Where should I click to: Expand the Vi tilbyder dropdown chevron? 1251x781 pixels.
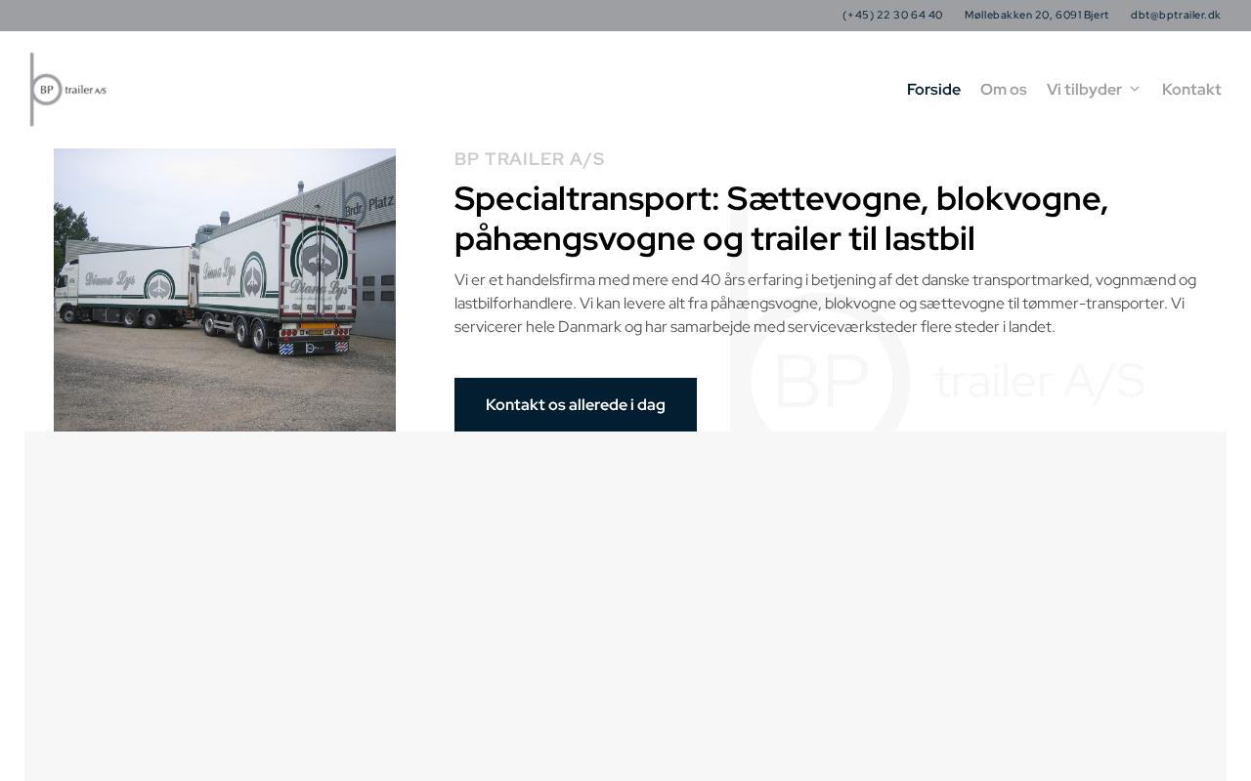coord(1135,90)
